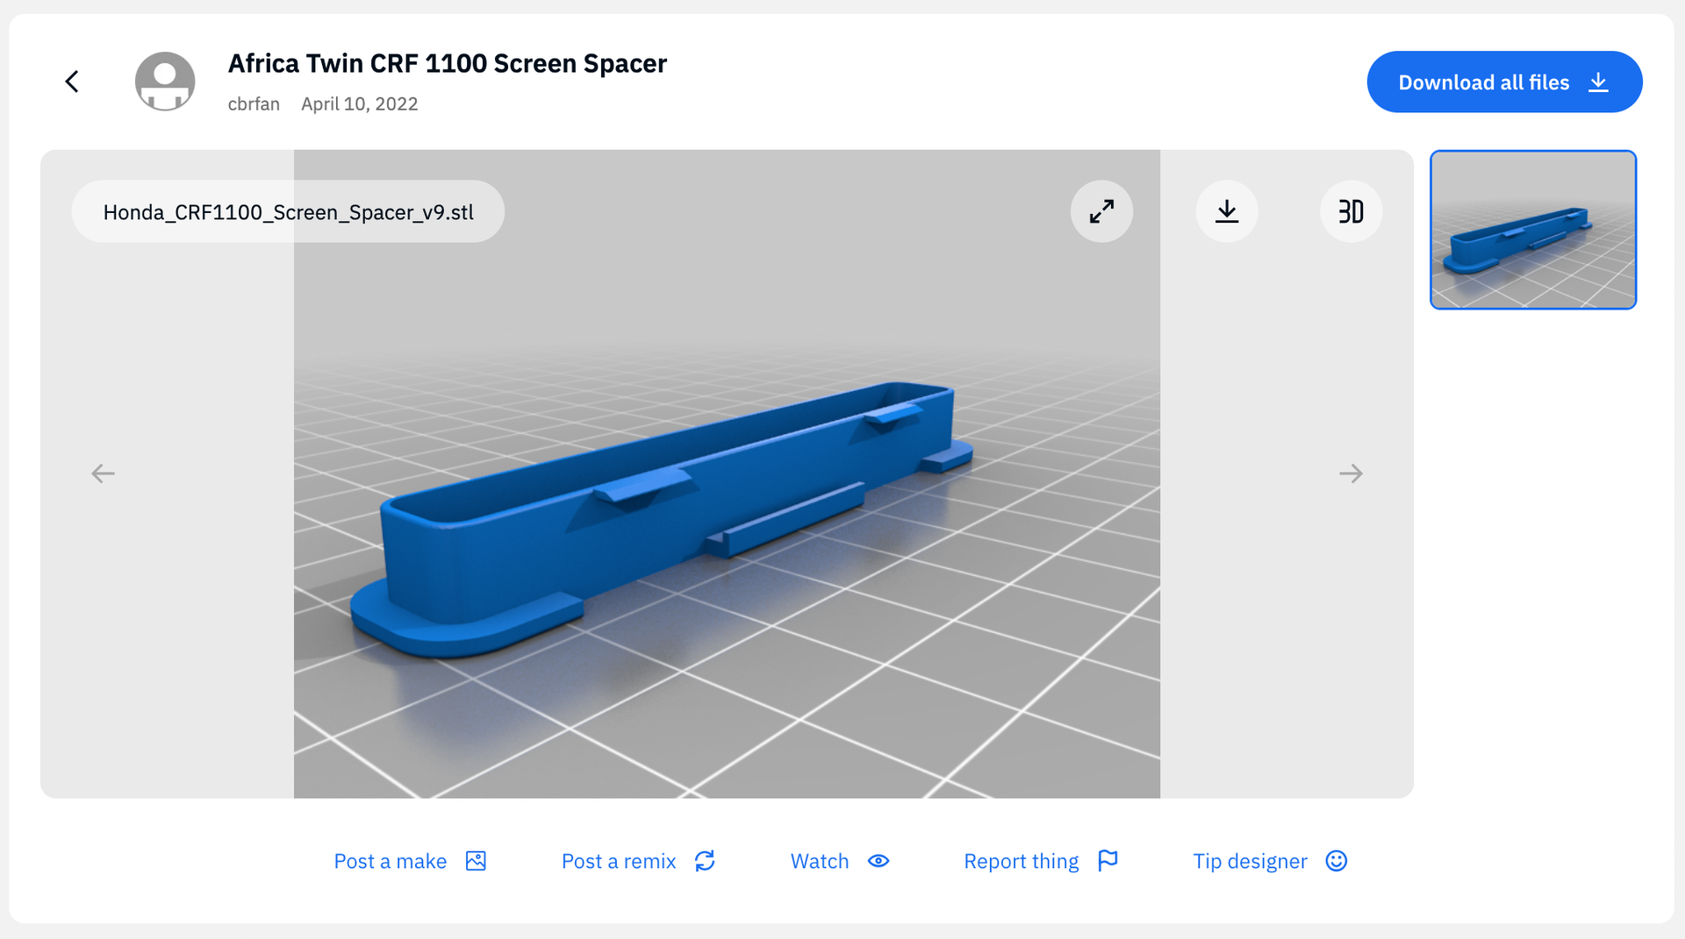The height and width of the screenshot is (939, 1685).
Task: Click the Honda_CRF1100_Screen_Spacer_v9.stl filename label
Action: [288, 212]
